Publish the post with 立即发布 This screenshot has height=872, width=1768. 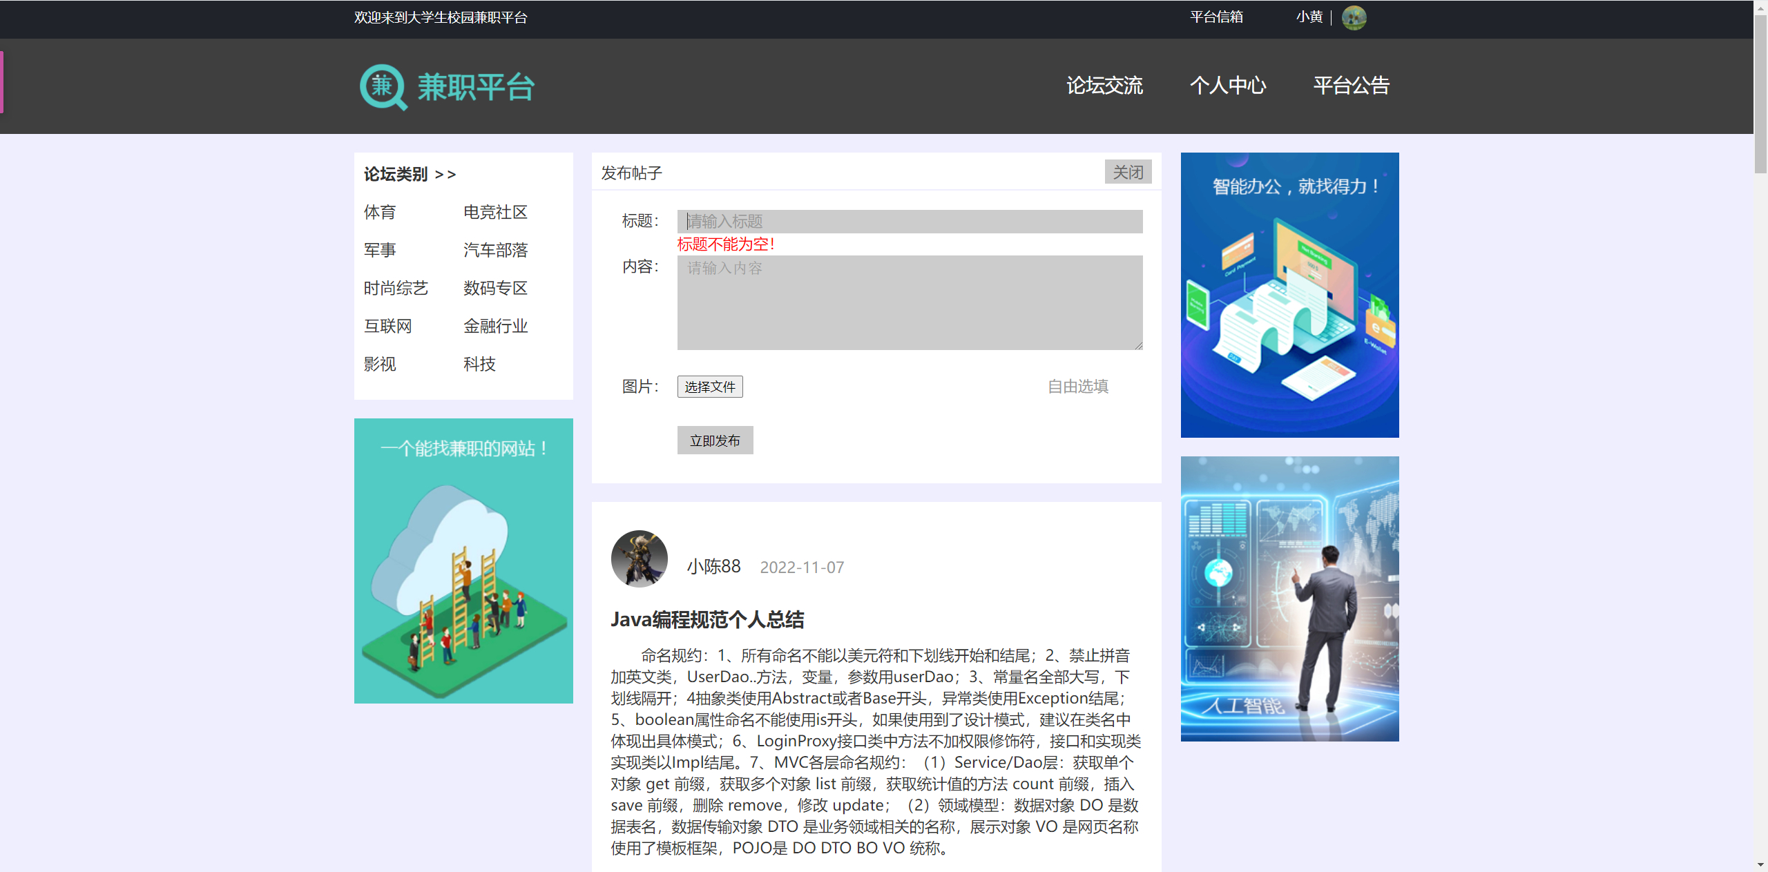[x=715, y=440]
